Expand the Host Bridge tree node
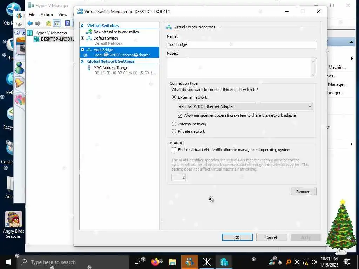The image size is (359, 269). click(x=83, y=49)
